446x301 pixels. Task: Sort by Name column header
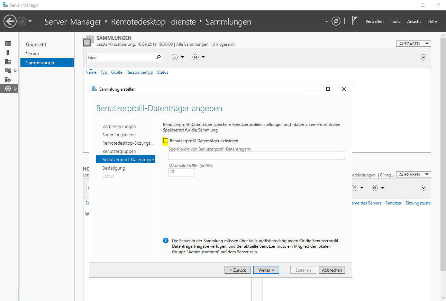(91, 72)
